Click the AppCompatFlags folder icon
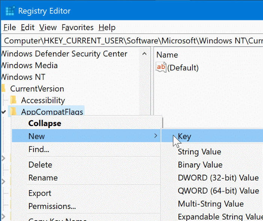263x221 pixels. coord(13,111)
